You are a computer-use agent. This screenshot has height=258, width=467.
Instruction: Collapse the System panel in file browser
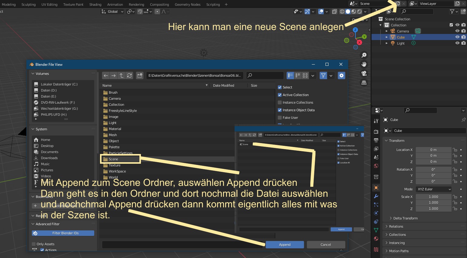[x=33, y=129]
